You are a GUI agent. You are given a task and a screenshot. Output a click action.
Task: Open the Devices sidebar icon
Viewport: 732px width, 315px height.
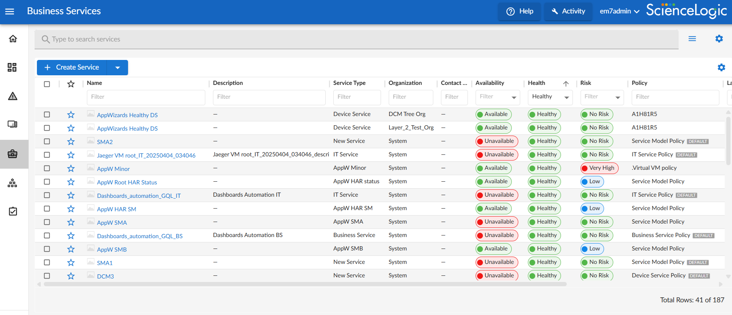click(13, 124)
